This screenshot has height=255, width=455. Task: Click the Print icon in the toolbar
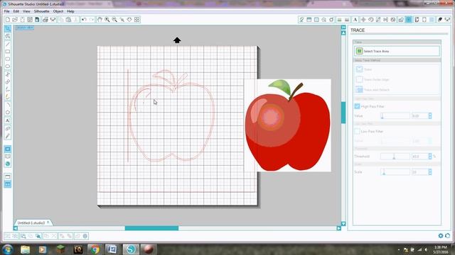click(45, 19)
